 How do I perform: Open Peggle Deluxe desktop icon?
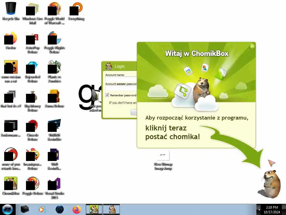click(32, 186)
